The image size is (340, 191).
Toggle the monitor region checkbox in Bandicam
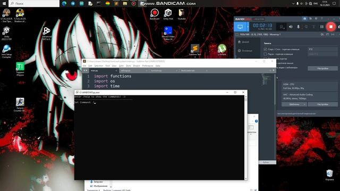click(237, 34)
